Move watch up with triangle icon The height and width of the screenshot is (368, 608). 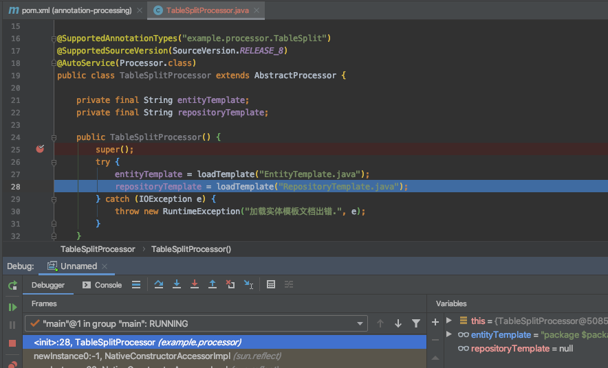click(435, 358)
